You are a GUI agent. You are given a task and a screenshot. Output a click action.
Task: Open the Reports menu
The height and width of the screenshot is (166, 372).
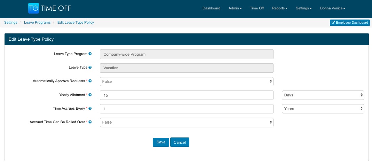pyautogui.click(x=279, y=8)
